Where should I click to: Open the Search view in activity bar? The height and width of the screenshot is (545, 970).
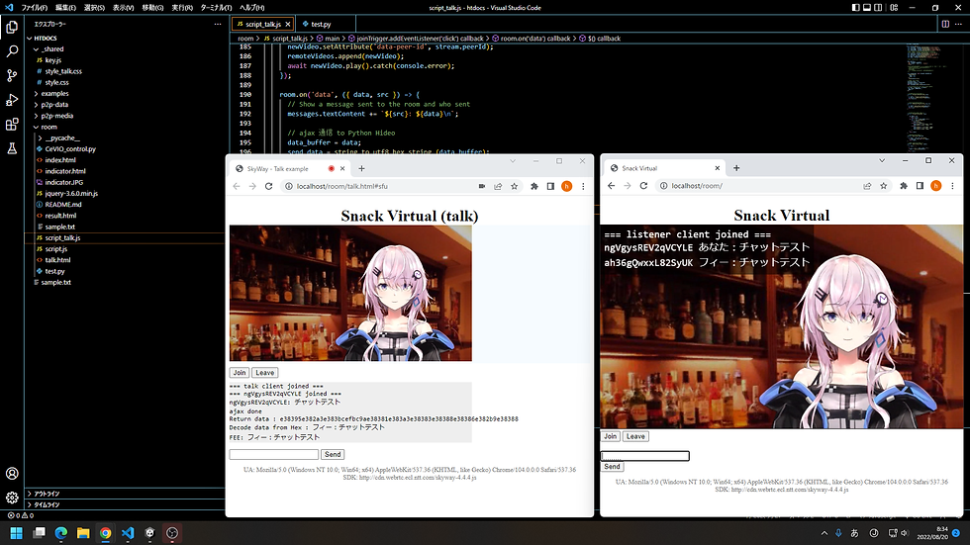click(x=12, y=51)
